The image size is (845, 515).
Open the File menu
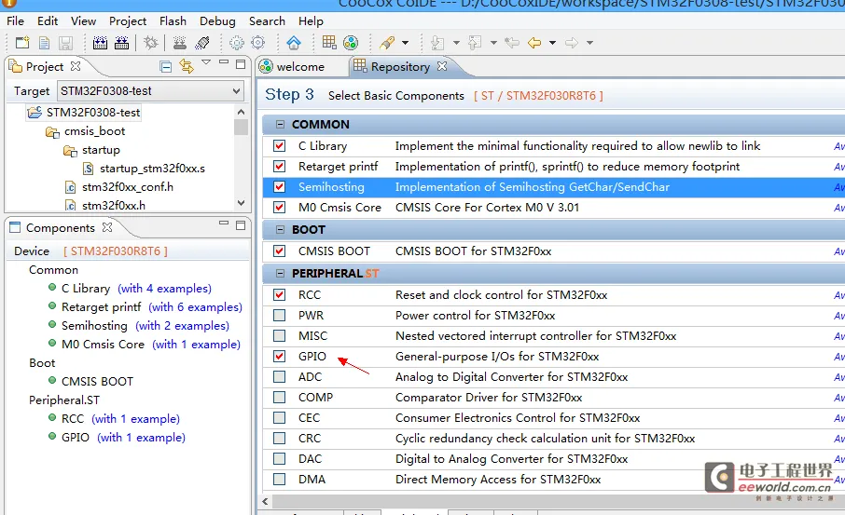pyautogui.click(x=15, y=21)
